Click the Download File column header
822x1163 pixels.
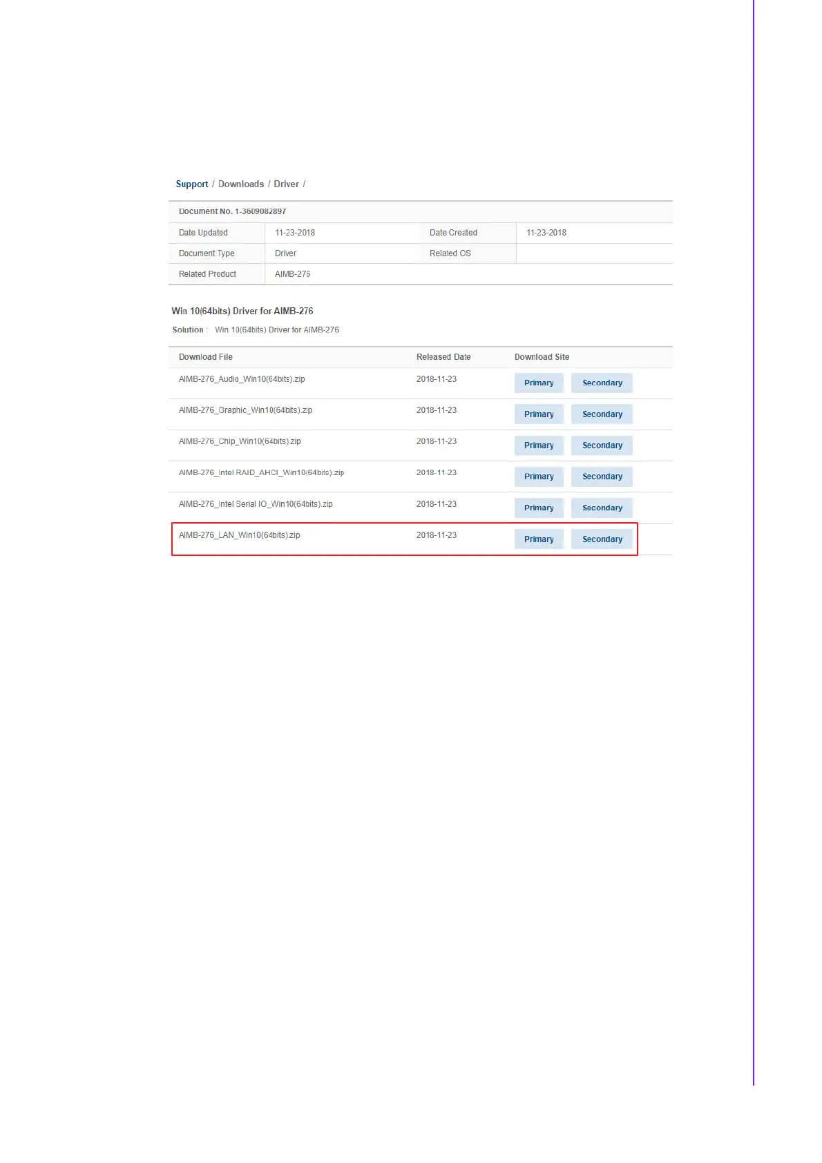tap(206, 357)
